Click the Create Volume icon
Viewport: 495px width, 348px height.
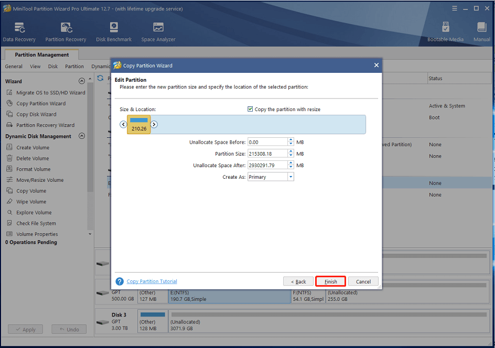click(9, 147)
